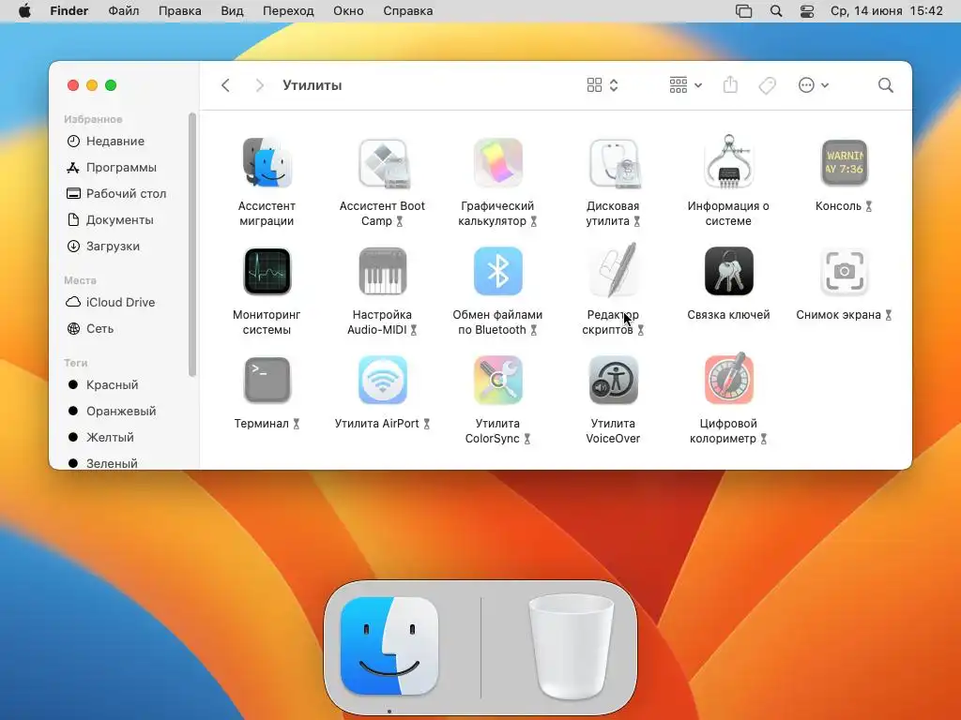Select the Консоль app icon
Viewport: 961px width, 720px height.
click(844, 162)
